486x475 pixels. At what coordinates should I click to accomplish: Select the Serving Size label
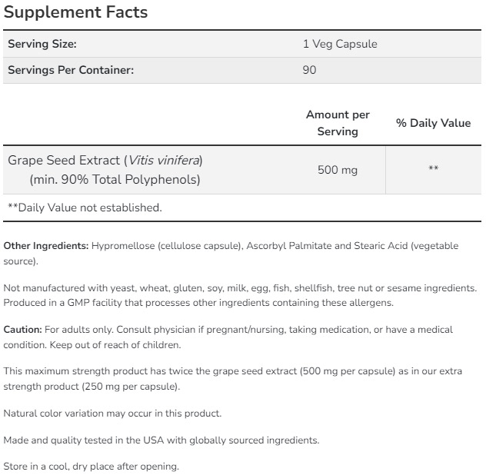point(42,44)
